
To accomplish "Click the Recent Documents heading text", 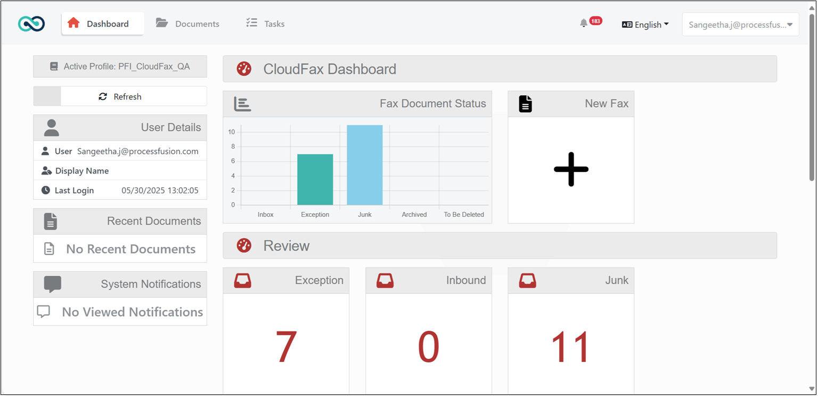I will (154, 221).
